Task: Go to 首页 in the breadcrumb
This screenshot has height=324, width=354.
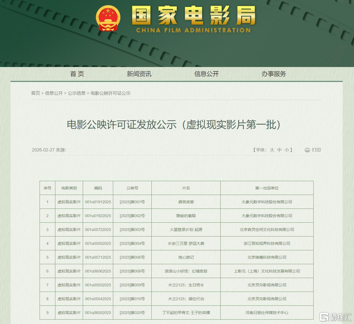Action: pyautogui.click(x=35, y=93)
